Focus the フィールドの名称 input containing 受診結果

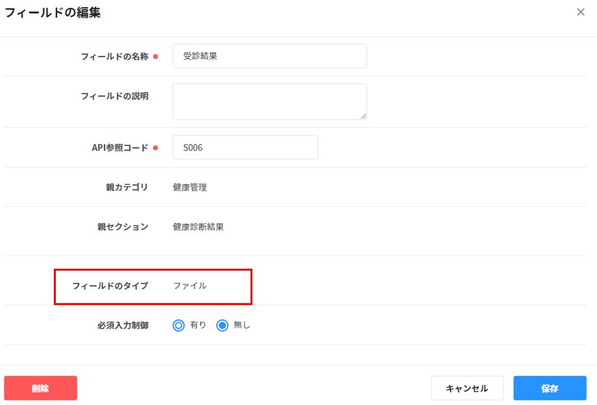pos(269,56)
